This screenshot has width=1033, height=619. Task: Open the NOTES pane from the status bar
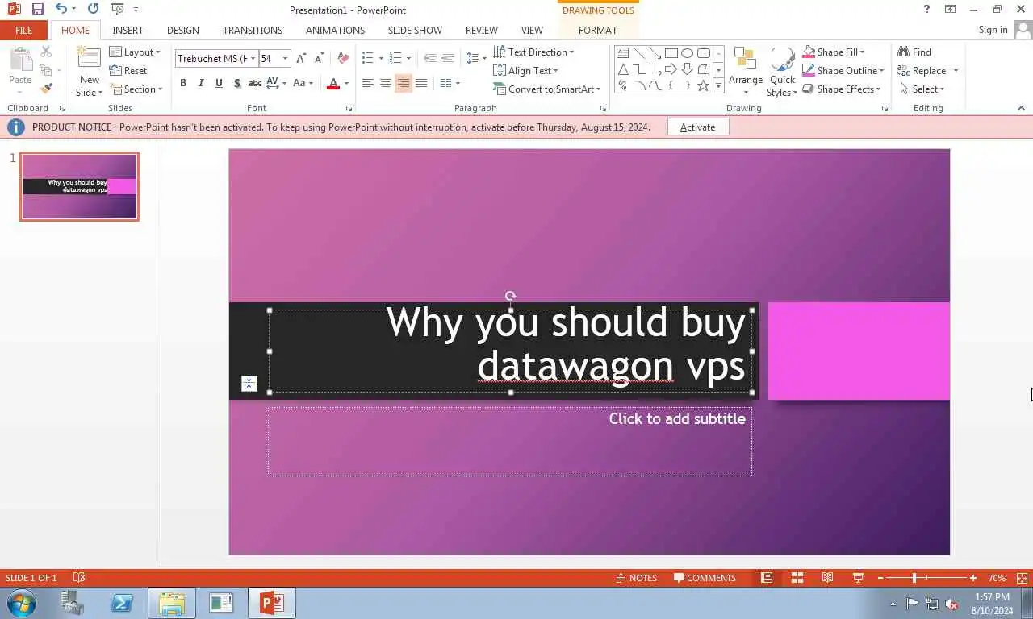pos(636,578)
